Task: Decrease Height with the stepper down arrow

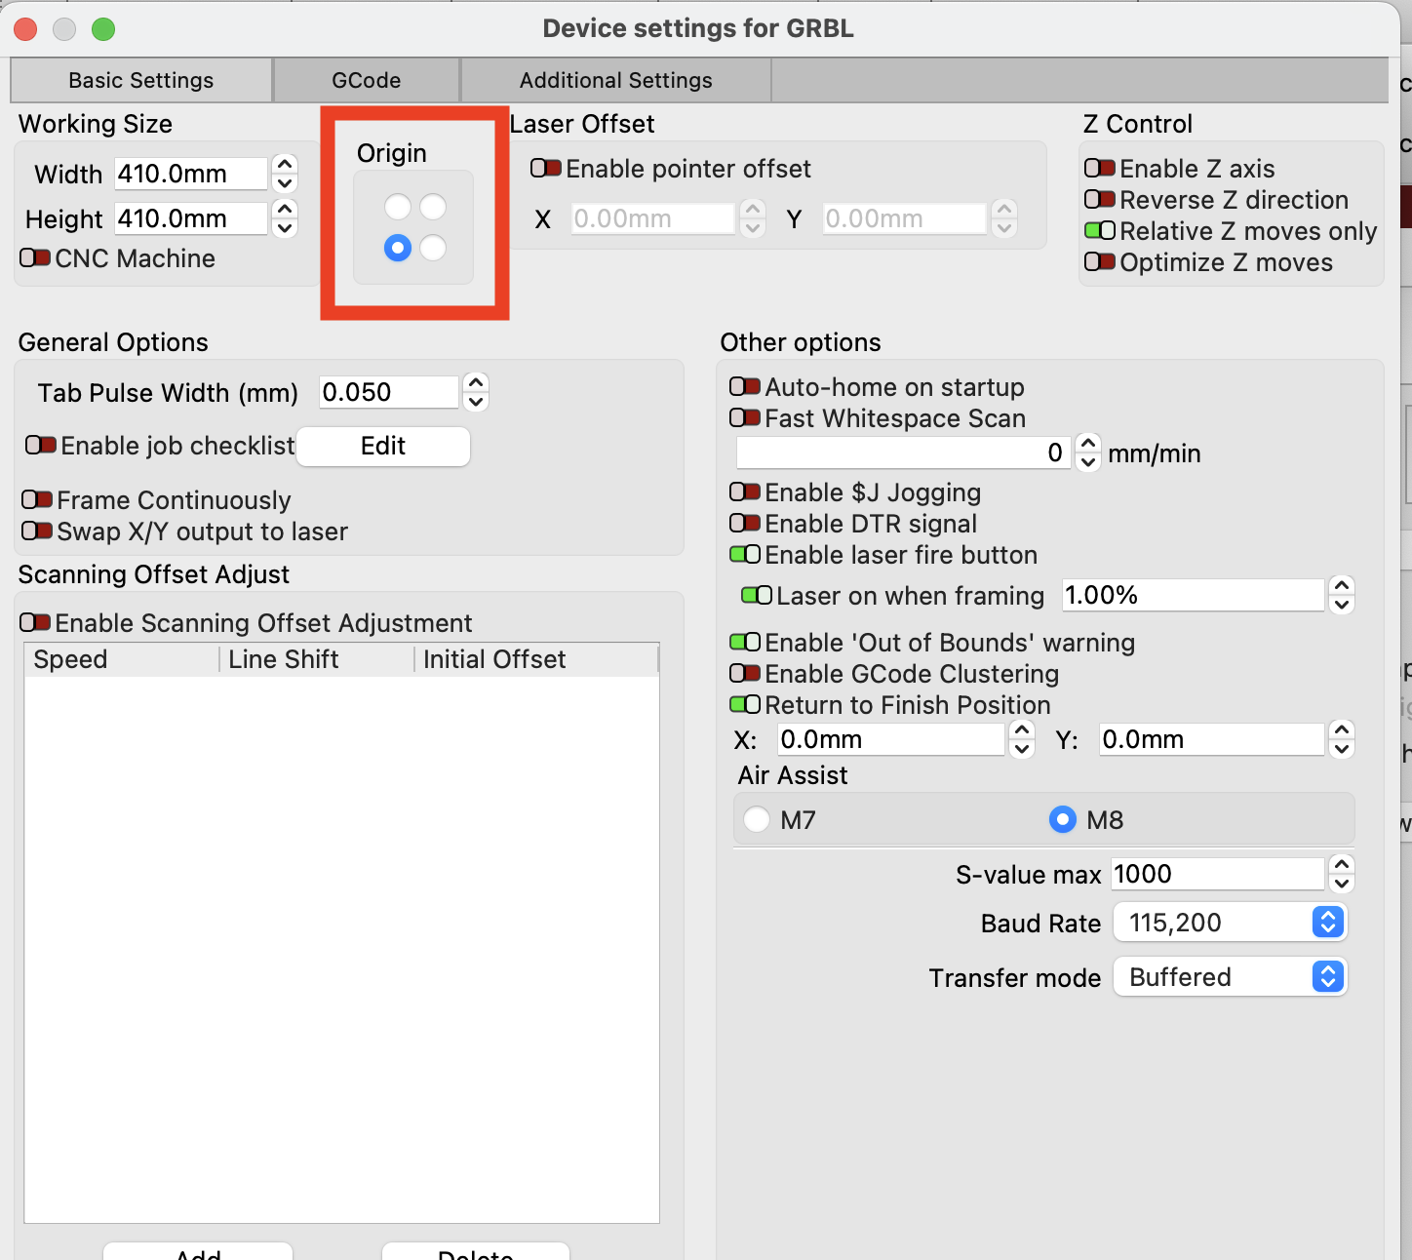Action: 285,228
